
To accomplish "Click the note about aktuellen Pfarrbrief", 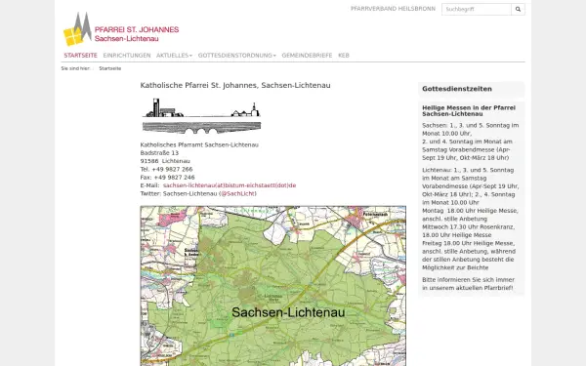I will pyautogui.click(x=468, y=284).
